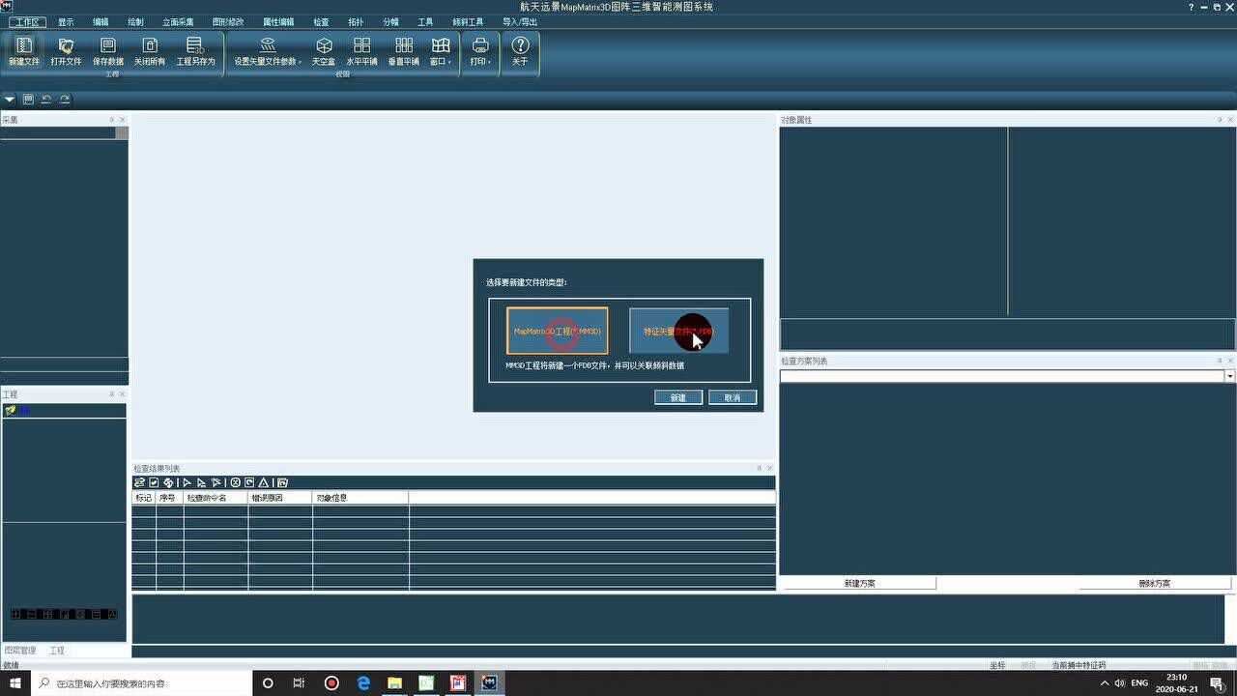This screenshot has width=1237, height=696.
Task: Select 特征矢量文件 (*.FDB) file type option
Action: coord(678,331)
